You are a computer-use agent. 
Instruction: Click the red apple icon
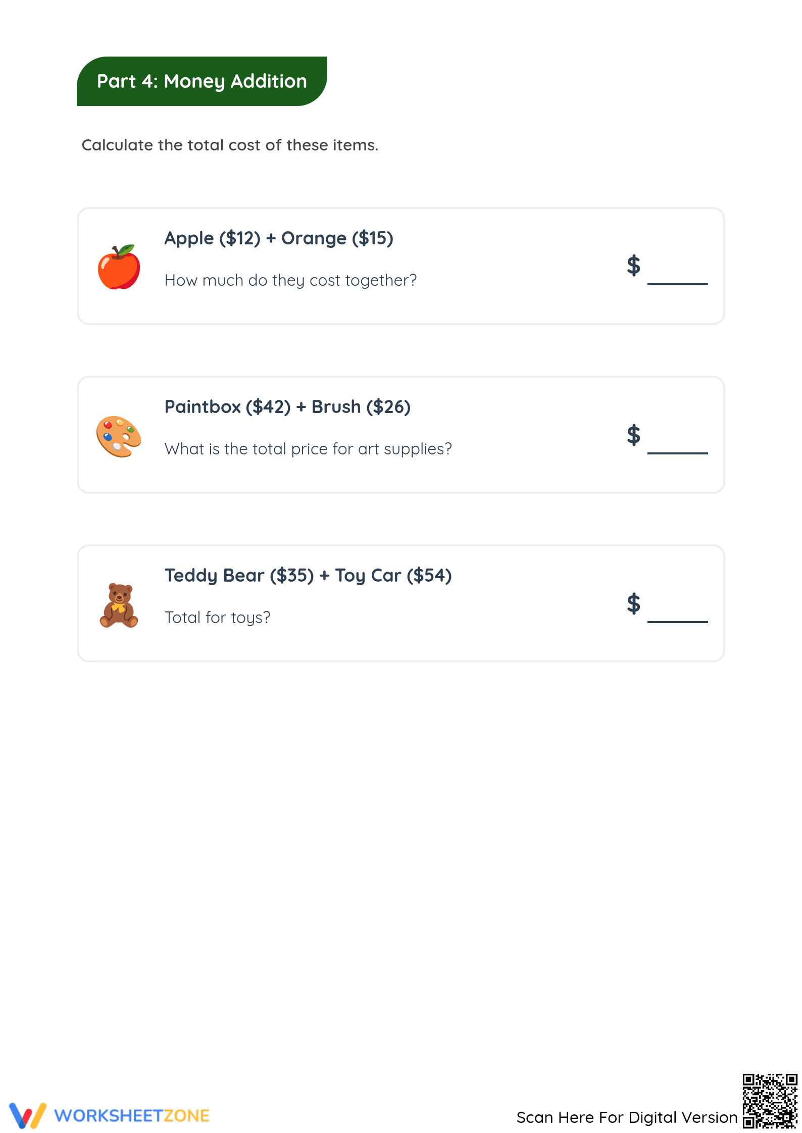click(119, 267)
